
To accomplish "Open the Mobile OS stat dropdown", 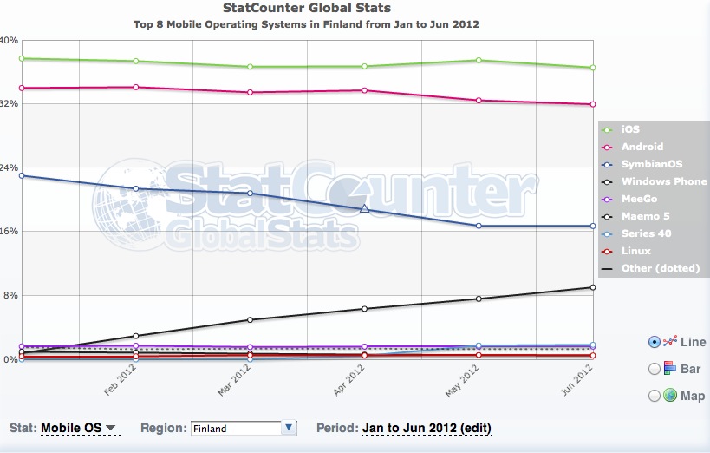I will [79, 428].
